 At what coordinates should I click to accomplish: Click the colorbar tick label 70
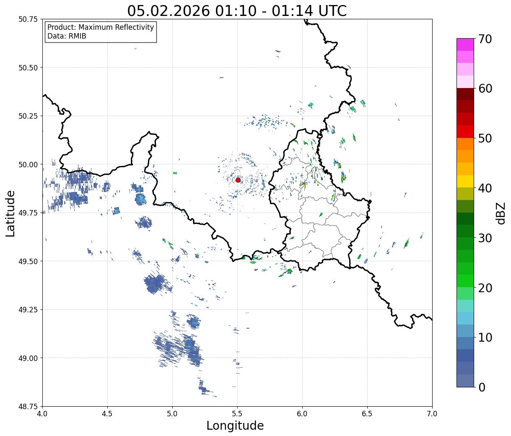pyautogui.click(x=485, y=39)
